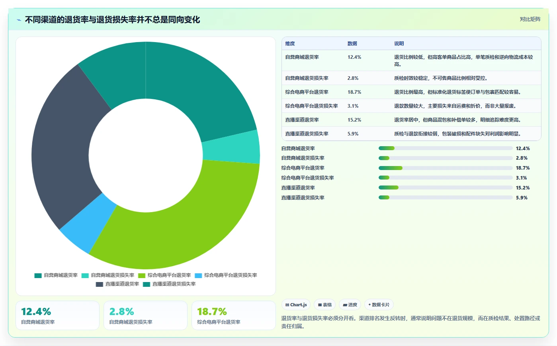Click the 说明 column header

tap(399, 44)
